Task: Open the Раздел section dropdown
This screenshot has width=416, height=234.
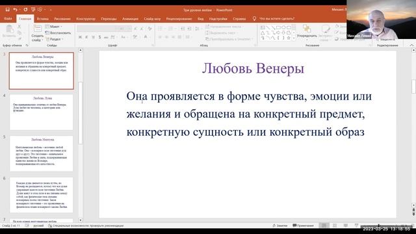Action: [55, 39]
